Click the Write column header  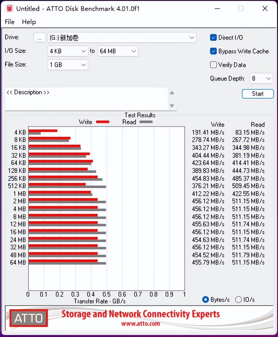pos(218,125)
